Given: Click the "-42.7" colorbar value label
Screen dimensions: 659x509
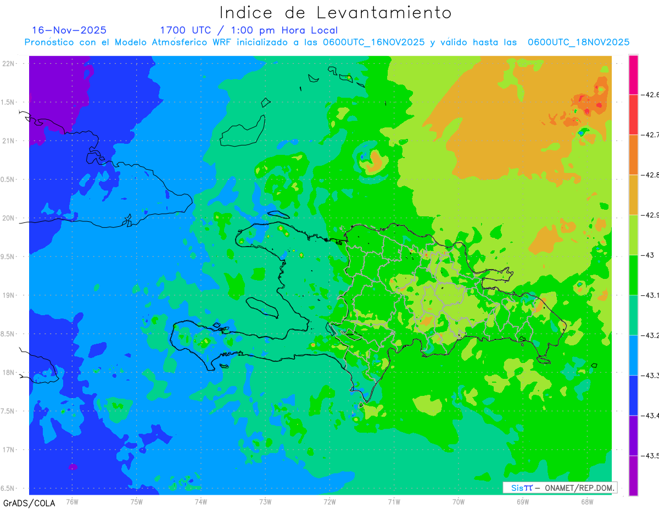Looking at the screenshot, I should click(650, 135).
